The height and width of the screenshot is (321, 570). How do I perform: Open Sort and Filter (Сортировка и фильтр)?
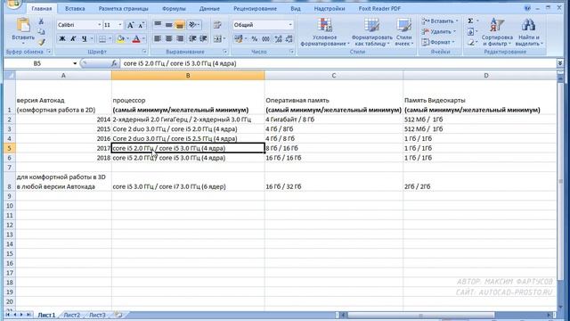coord(497,32)
